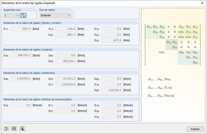Click the 'D88:' label

(x=97, y=91)
